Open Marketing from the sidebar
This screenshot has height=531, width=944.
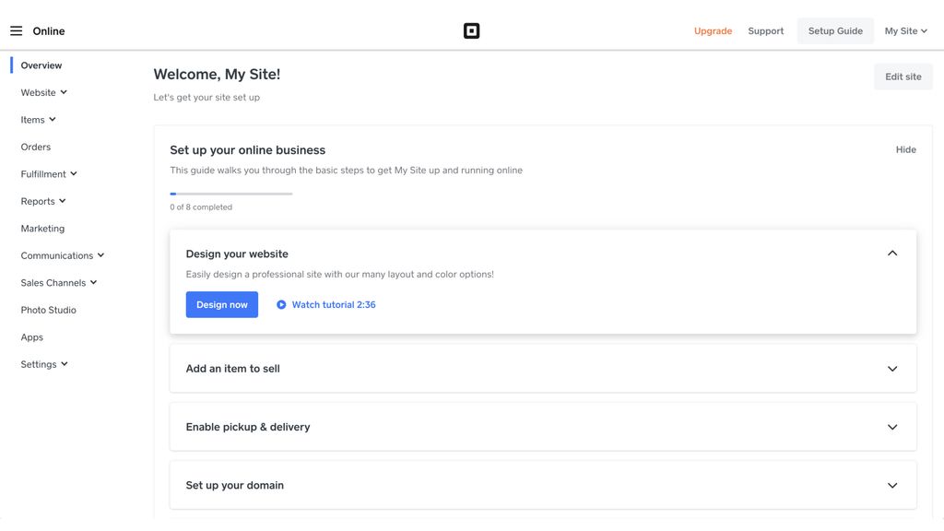42,228
